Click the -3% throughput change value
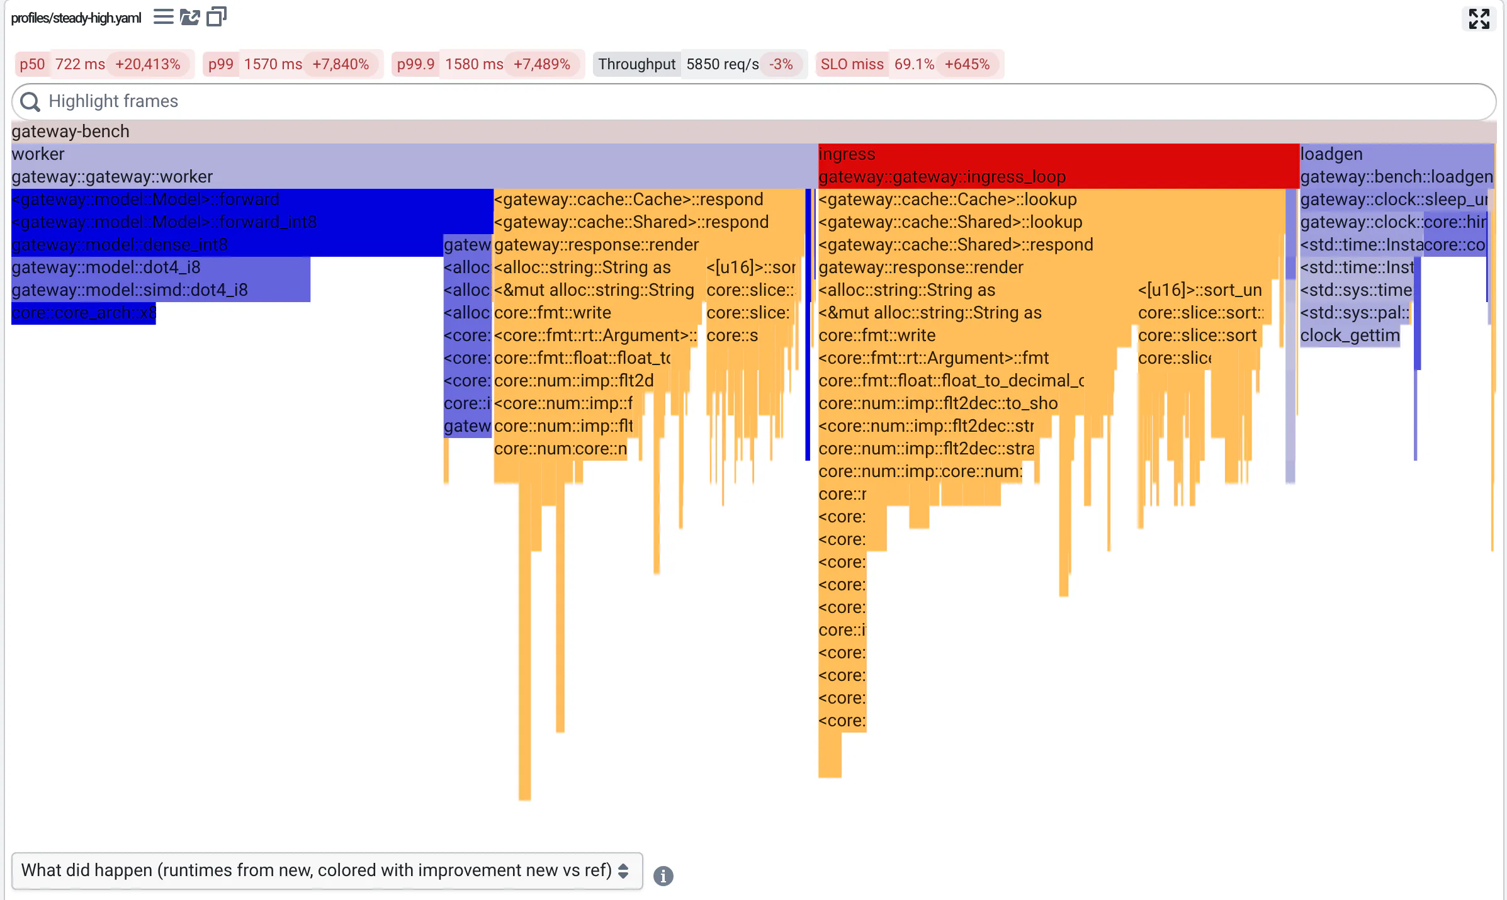This screenshot has width=1507, height=900. tap(781, 64)
